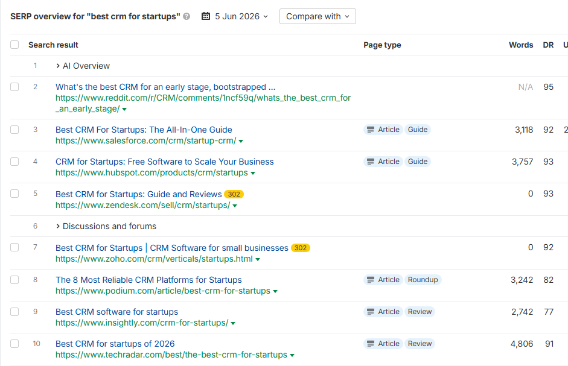Click the Review tag in Insightly row
Viewport: 568px width, 366px height.
(420, 312)
